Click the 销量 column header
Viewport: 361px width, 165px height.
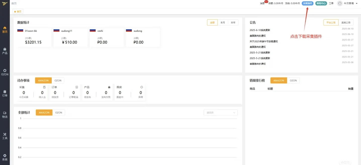(x=351, y=89)
